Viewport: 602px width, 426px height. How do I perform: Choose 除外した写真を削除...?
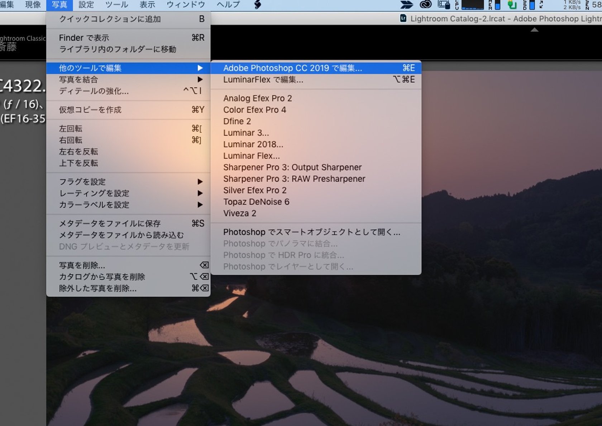tap(128, 288)
